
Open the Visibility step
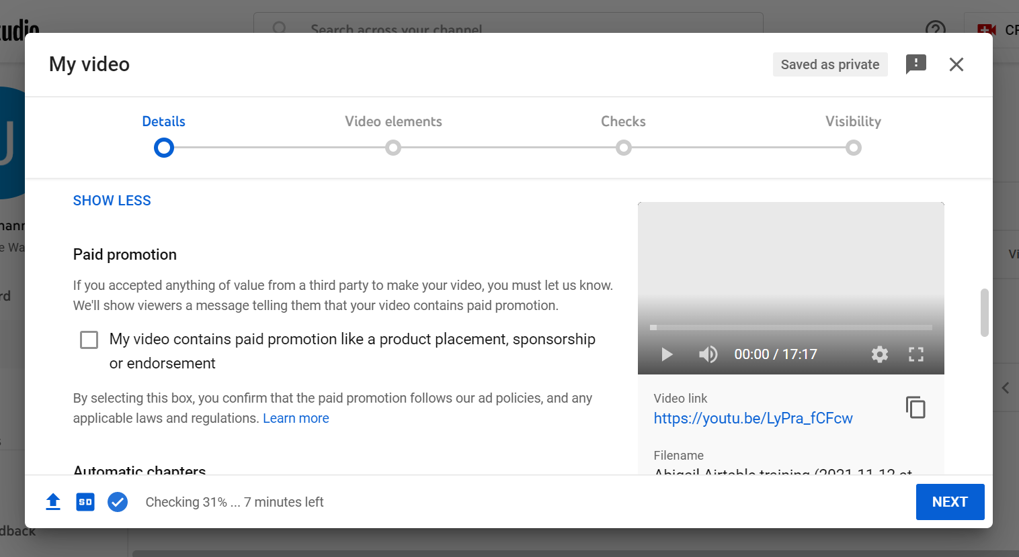tap(853, 147)
